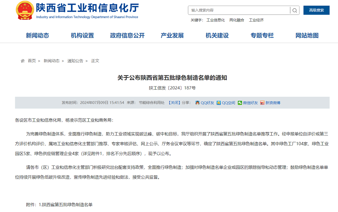Click the magnifier search icon
Viewport: 338px width, 212px height.
(x=294, y=10)
